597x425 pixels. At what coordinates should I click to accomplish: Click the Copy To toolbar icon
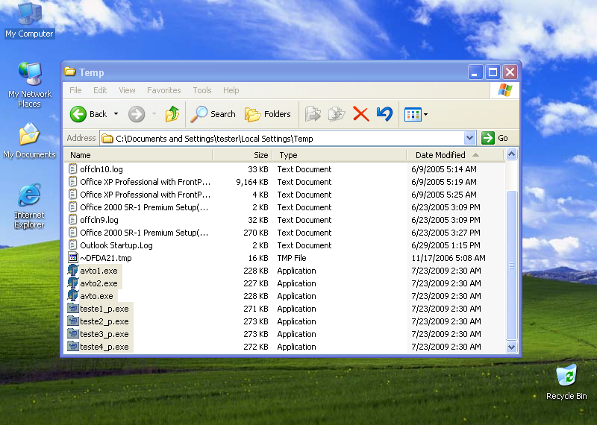tap(337, 114)
